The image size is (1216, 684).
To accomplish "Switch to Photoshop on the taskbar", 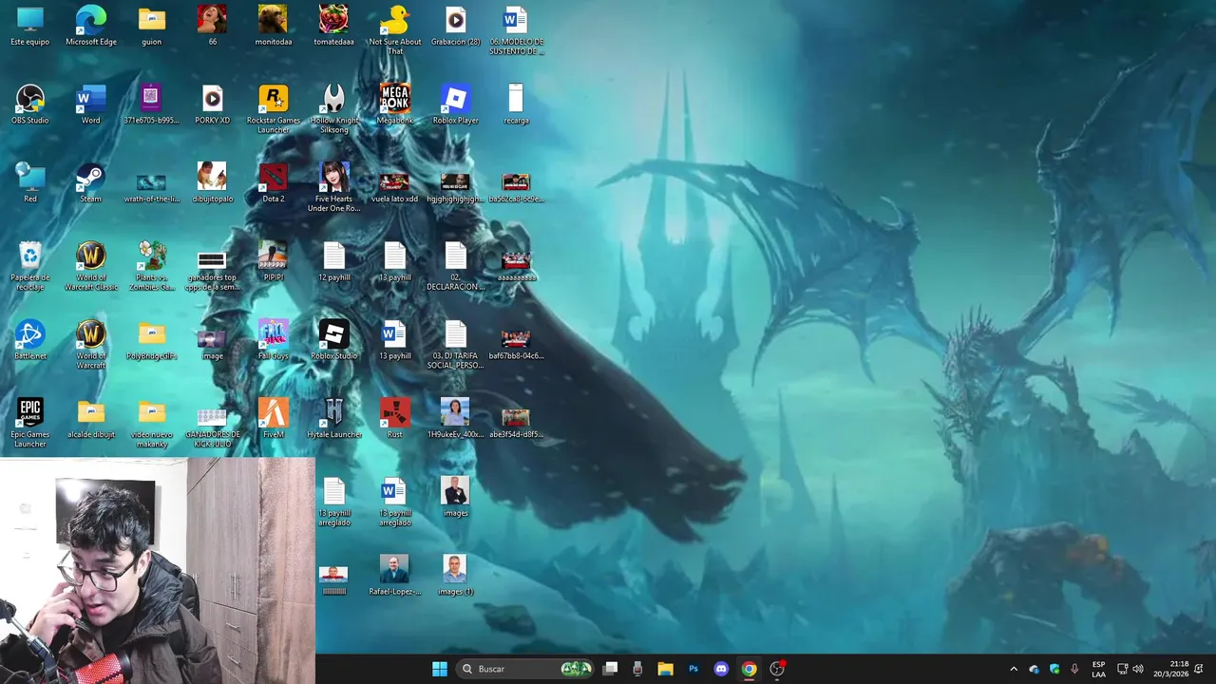I will tap(693, 669).
